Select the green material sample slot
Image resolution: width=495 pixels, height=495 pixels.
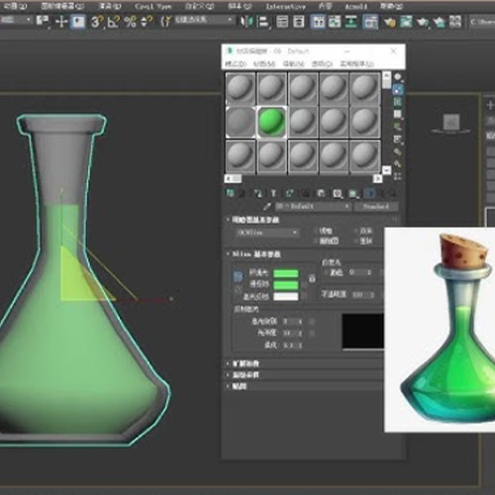[x=271, y=121]
